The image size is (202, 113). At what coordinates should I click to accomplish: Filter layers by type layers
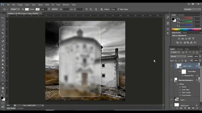tap(190, 52)
